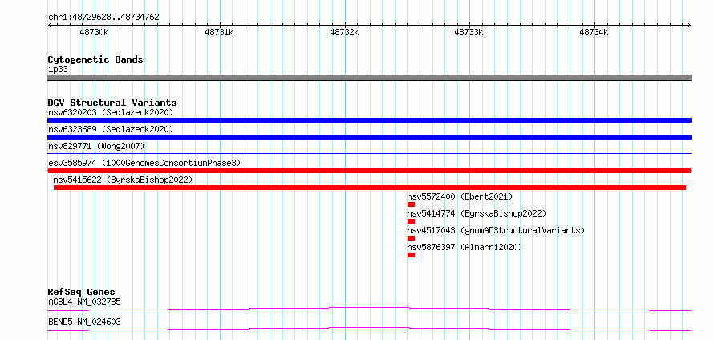714x340 pixels.
Task: Open the nsv5876397 (Almarri2020) variant label
Action: pyautogui.click(x=465, y=247)
